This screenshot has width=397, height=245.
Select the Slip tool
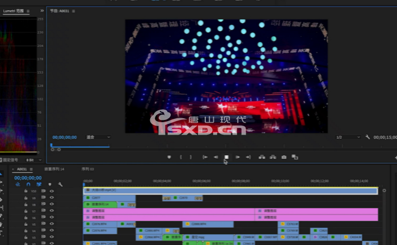1,208
